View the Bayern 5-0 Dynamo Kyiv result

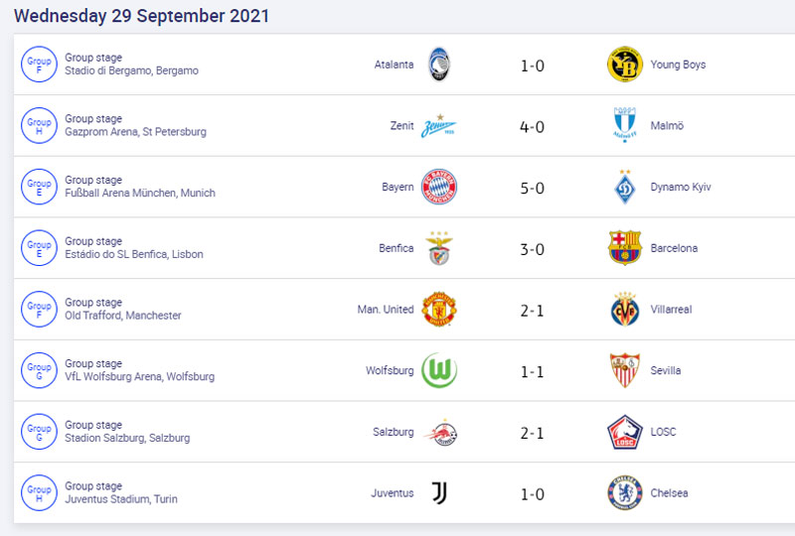click(533, 188)
